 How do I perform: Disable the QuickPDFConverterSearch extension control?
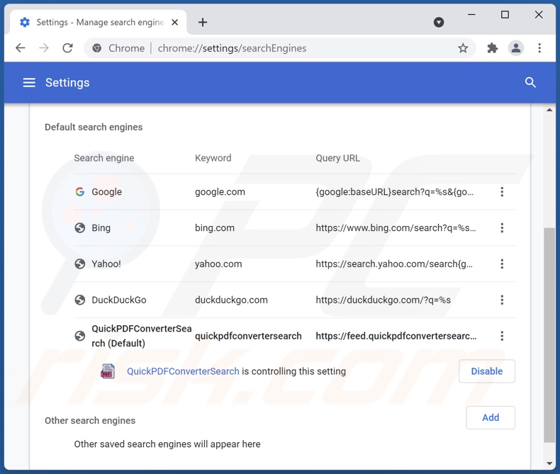tap(486, 371)
